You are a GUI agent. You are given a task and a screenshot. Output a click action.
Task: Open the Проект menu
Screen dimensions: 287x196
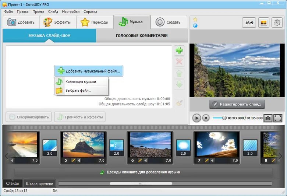click(38, 11)
